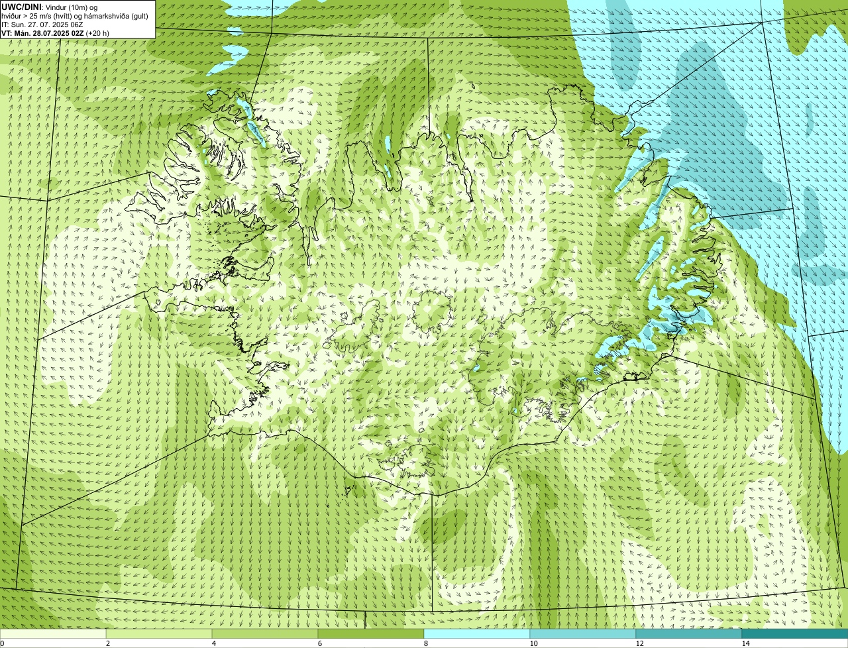Click the "VT: Mán. 28.07.2025 02Z (+20 h)" line
This screenshot has width=848, height=648.
pyautogui.click(x=56, y=32)
